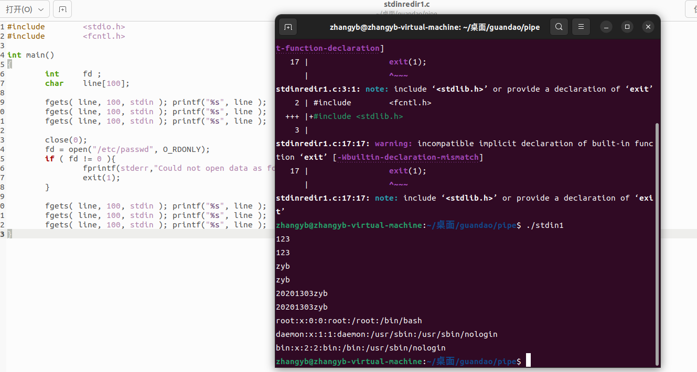Click the '+#include <stdlib.h>' suggestion in the terminal
697x372 pixels.
[356, 116]
